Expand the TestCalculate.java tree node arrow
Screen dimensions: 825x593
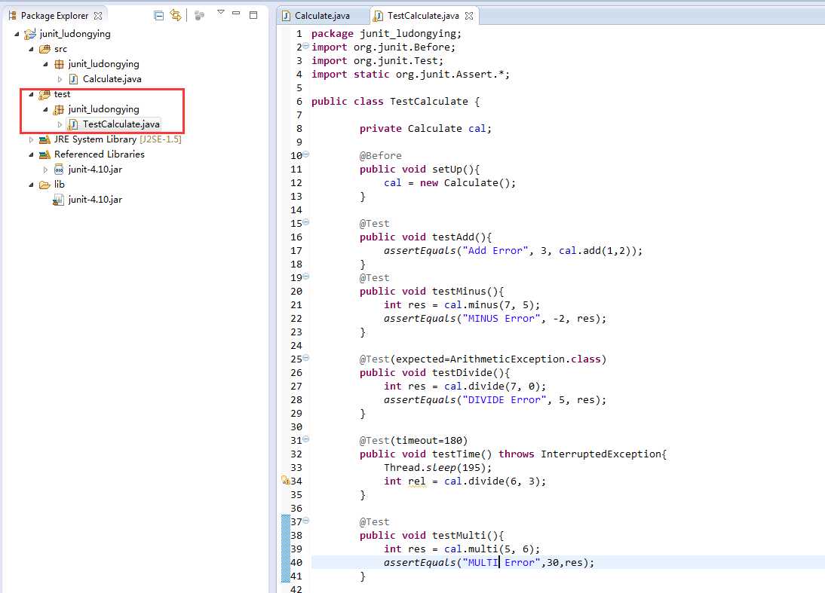60,124
